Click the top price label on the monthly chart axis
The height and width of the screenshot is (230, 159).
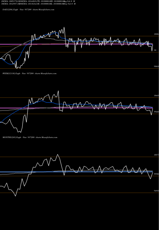[x=156, y=155]
